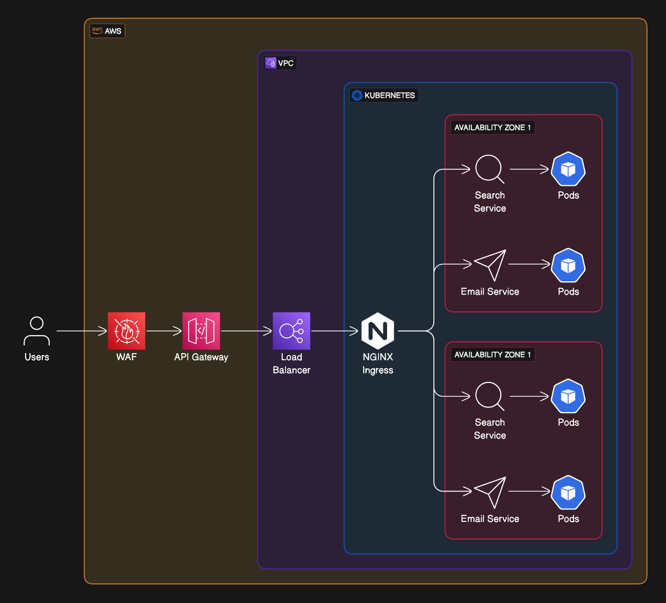Click Email Service paper plane in lower zone
The width and height of the screenshot is (666, 603).
[490, 492]
